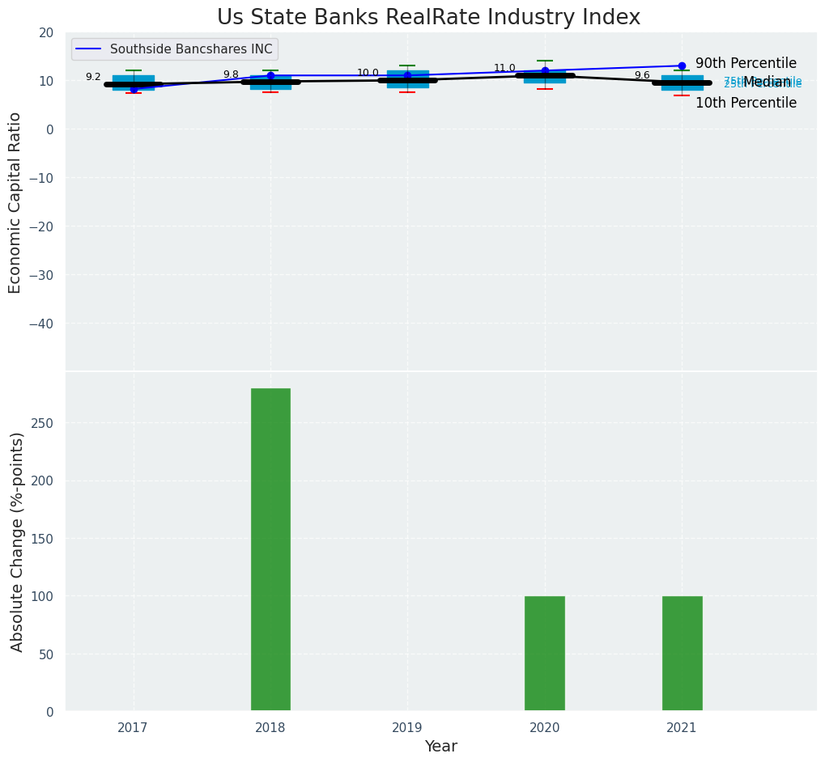This screenshot has height=762, width=825.
Task: Click the 2021 green absolute change bar
Action: (682, 653)
